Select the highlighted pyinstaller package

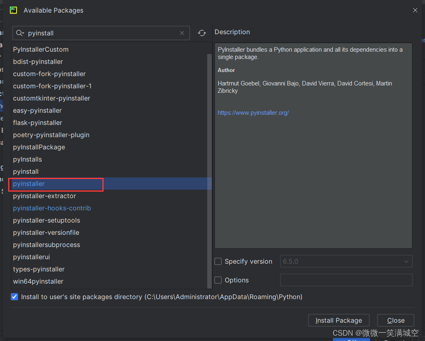111,184
